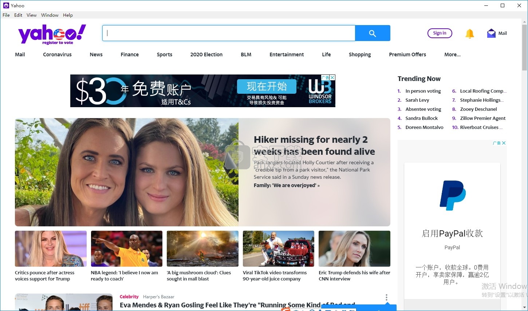Click 'NBA legend' headline text
The height and width of the screenshot is (311, 528).
coord(124,276)
